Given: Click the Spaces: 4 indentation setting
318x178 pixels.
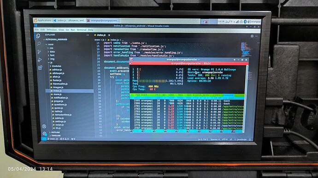Looking at the screenshot, I should click(x=215, y=139).
